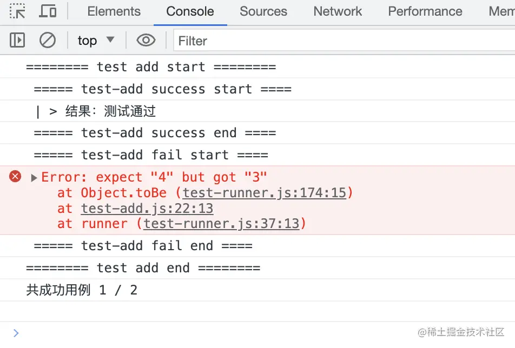Follow the test-runner.js:174:15 link
The width and height of the screenshot is (515, 348).
tap(265, 192)
